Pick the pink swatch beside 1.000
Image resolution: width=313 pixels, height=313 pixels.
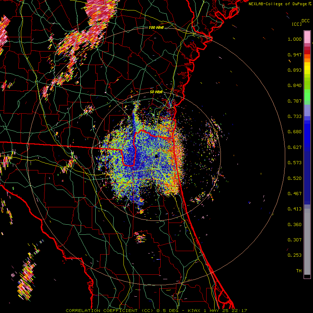pos(307,37)
